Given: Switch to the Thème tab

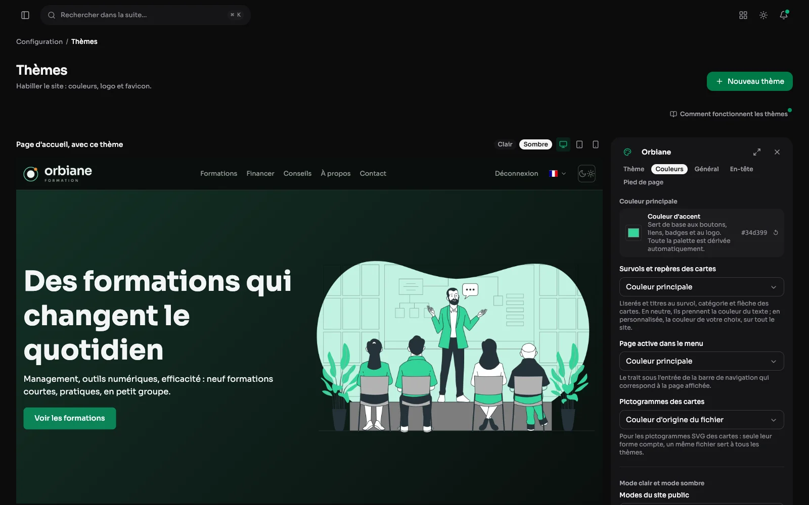Looking at the screenshot, I should pyautogui.click(x=634, y=169).
